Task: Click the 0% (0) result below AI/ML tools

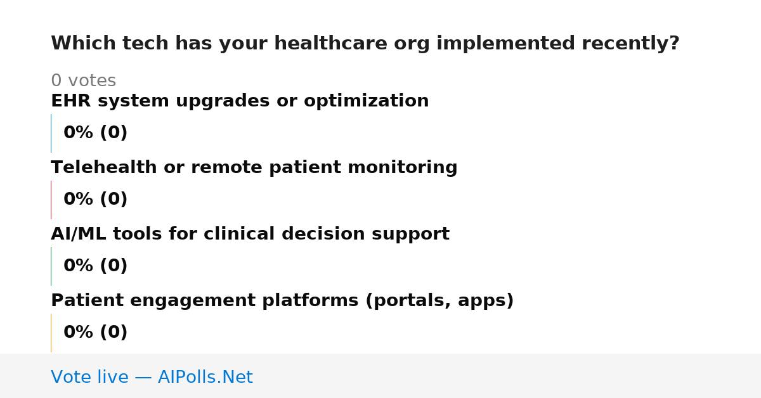Action: 95,266
